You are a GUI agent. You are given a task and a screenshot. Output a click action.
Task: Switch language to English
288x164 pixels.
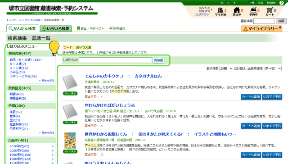[x=271, y=3]
